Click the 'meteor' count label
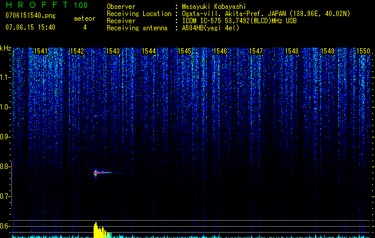Screen dimensions: 375x238 click(85, 18)
